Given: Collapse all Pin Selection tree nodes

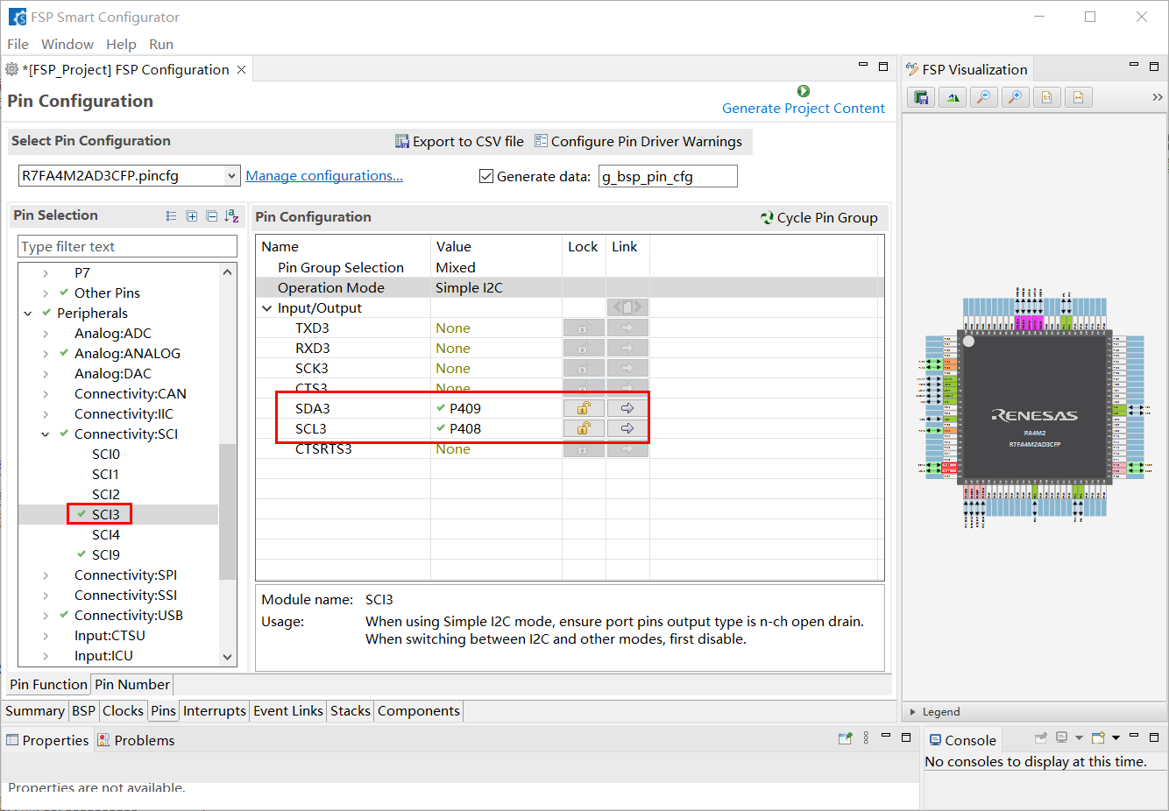Looking at the screenshot, I should (211, 216).
